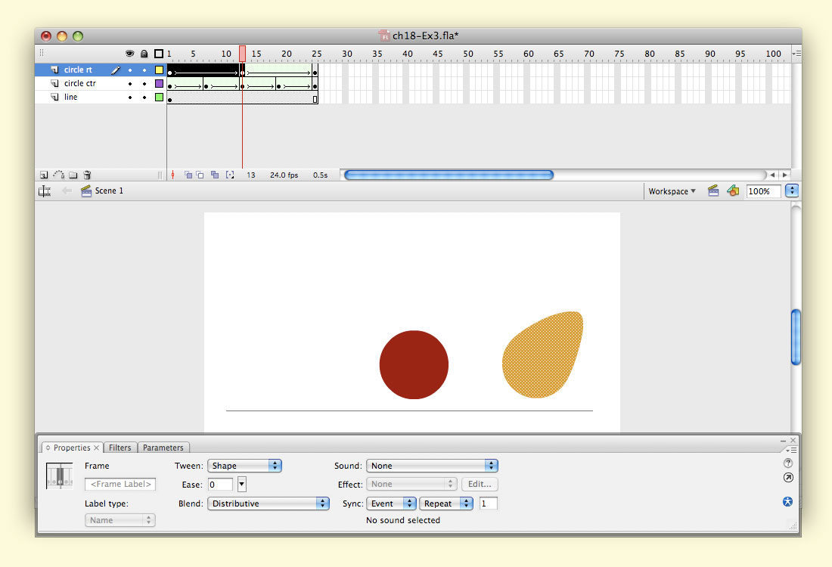Open the Tween type dropdown

244,466
